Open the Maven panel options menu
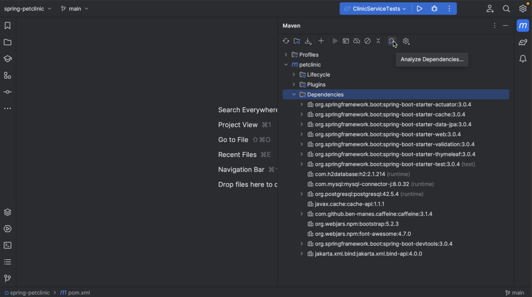The height and width of the screenshot is (297, 532). pyautogui.click(x=494, y=26)
